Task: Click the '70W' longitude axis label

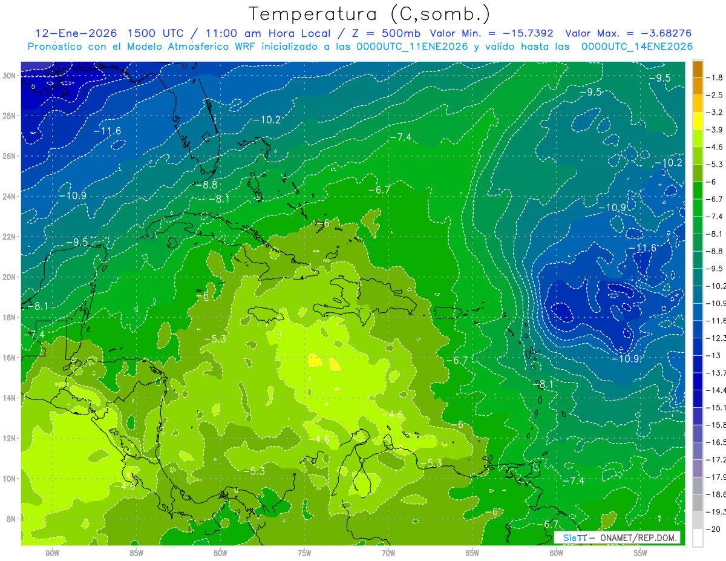Action: (388, 553)
